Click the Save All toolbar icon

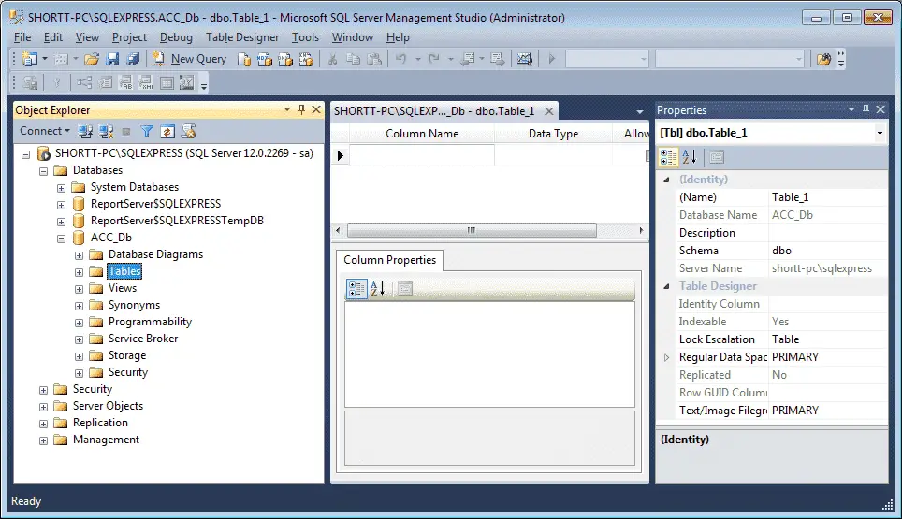click(x=133, y=59)
